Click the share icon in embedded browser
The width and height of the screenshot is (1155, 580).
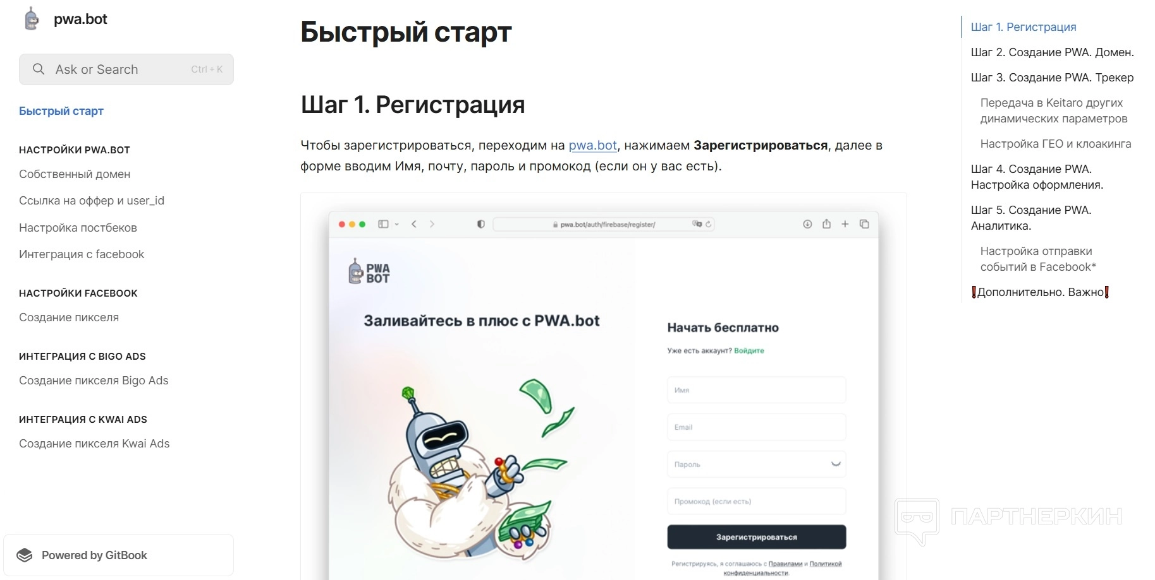(x=826, y=224)
